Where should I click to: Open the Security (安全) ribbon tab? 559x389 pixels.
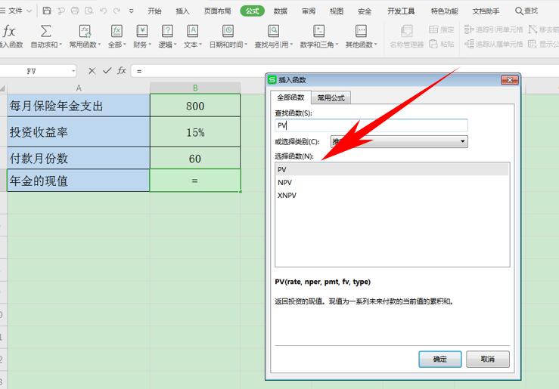[x=365, y=11]
